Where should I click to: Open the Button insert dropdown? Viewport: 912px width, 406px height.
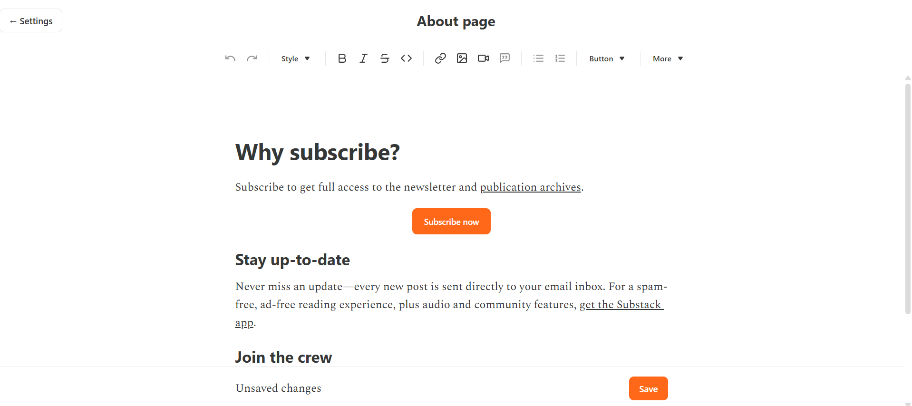[x=606, y=58]
